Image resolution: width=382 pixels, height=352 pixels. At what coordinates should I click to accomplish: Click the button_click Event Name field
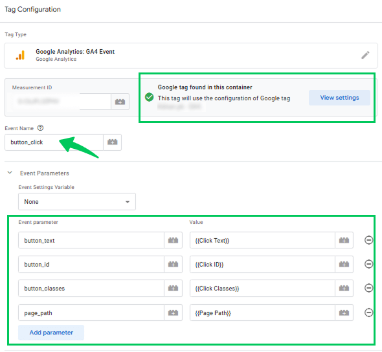pos(54,142)
